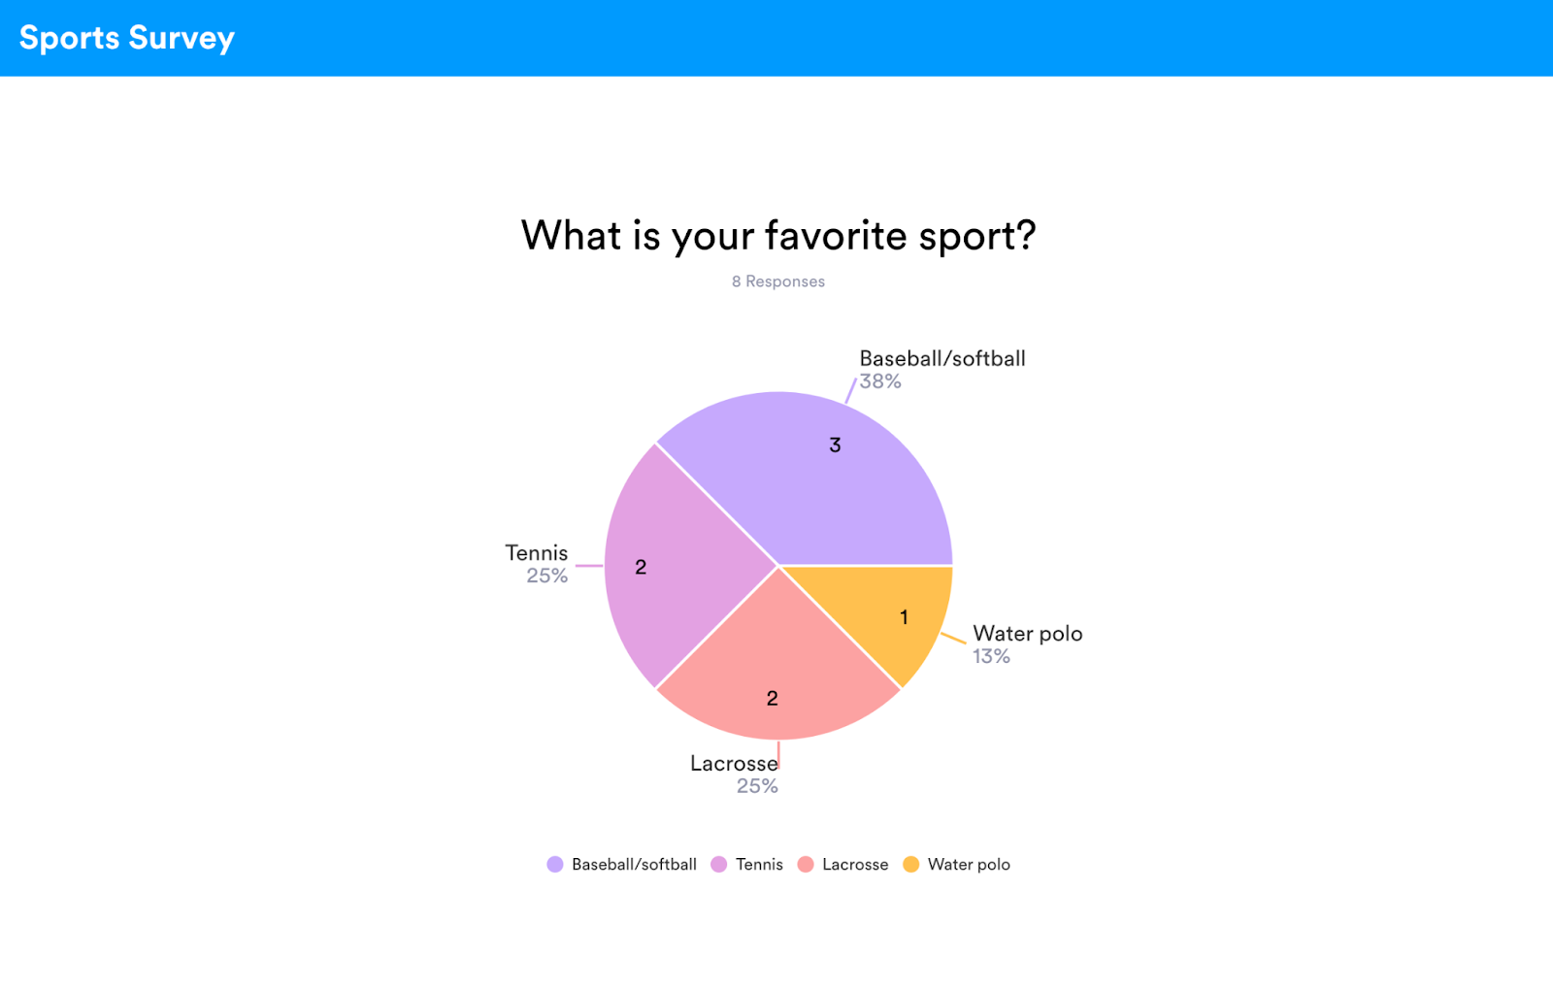Viewport: 1553px width, 990px height.
Task: Click the Sports Survey header title
Action: [x=127, y=38]
